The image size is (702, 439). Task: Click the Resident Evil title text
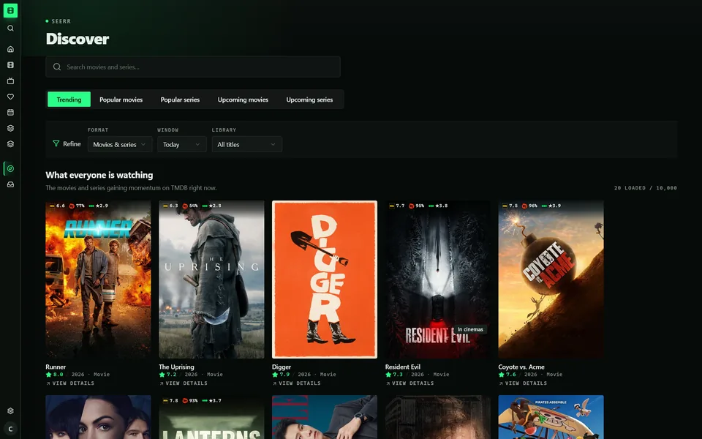(x=403, y=367)
